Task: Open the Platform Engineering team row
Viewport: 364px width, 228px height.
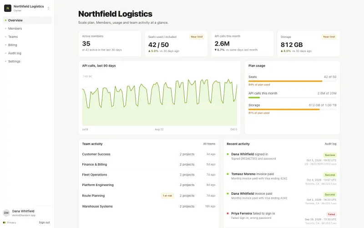Action: pos(149,185)
